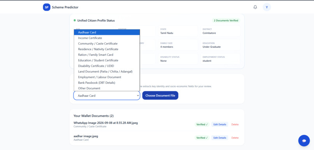Delete the aadhar image.jpeg document

[x=235, y=138]
